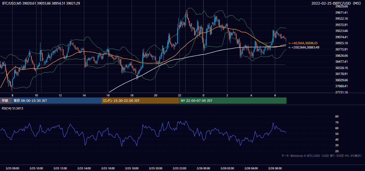365x171 pixels.
Task: Click the orange 40 SMA label 38896.05
Action: tap(303, 43)
